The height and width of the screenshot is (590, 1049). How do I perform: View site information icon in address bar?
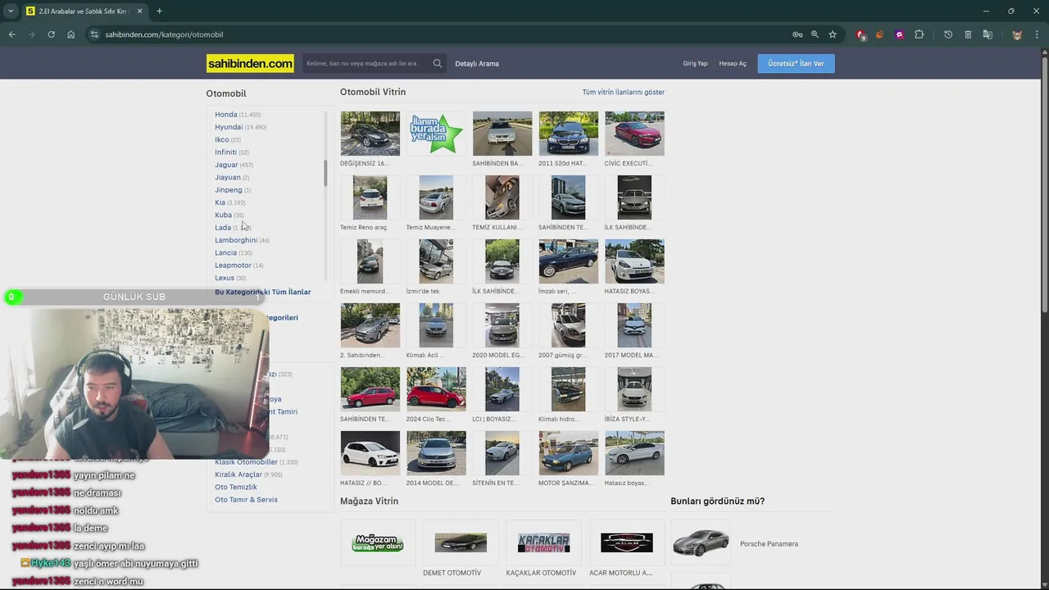point(94,34)
